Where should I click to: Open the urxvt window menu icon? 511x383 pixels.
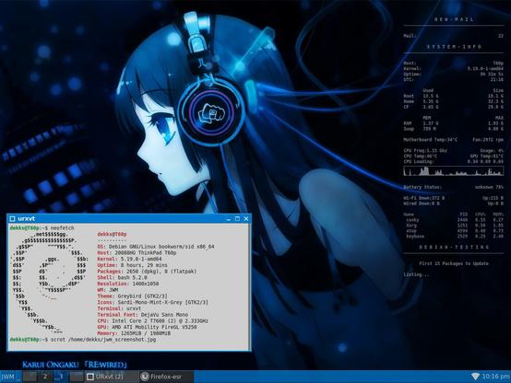coord(12,219)
